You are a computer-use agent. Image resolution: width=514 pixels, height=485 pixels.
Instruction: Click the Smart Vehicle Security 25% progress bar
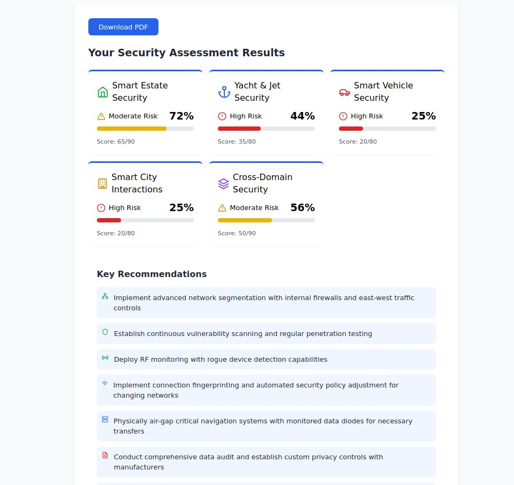point(387,129)
